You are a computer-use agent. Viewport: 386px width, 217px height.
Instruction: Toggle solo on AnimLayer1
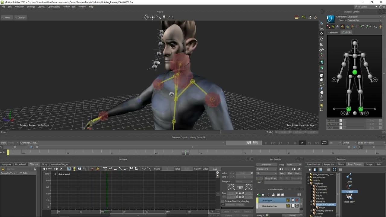pos(293,200)
